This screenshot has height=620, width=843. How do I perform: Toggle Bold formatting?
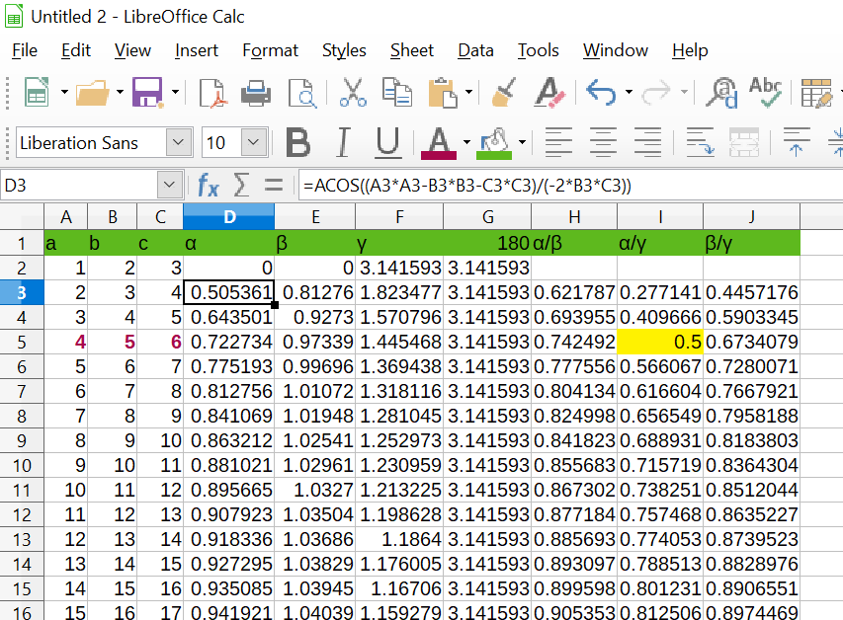[x=297, y=143]
